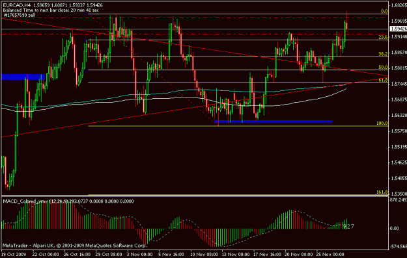Click price scale value 1.56875
The height and width of the screenshot is (258, 407).
click(x=399, y=99)
